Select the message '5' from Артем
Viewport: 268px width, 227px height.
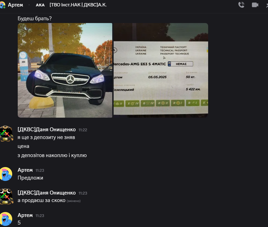tap(19, 223)
